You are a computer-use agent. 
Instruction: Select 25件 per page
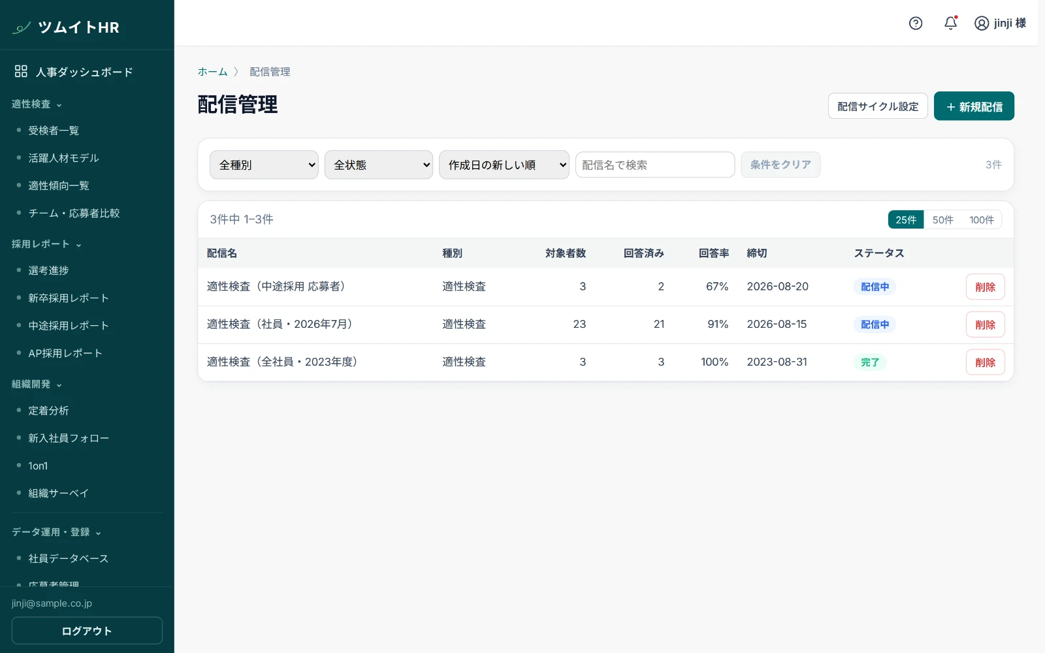tap(906, 220)
